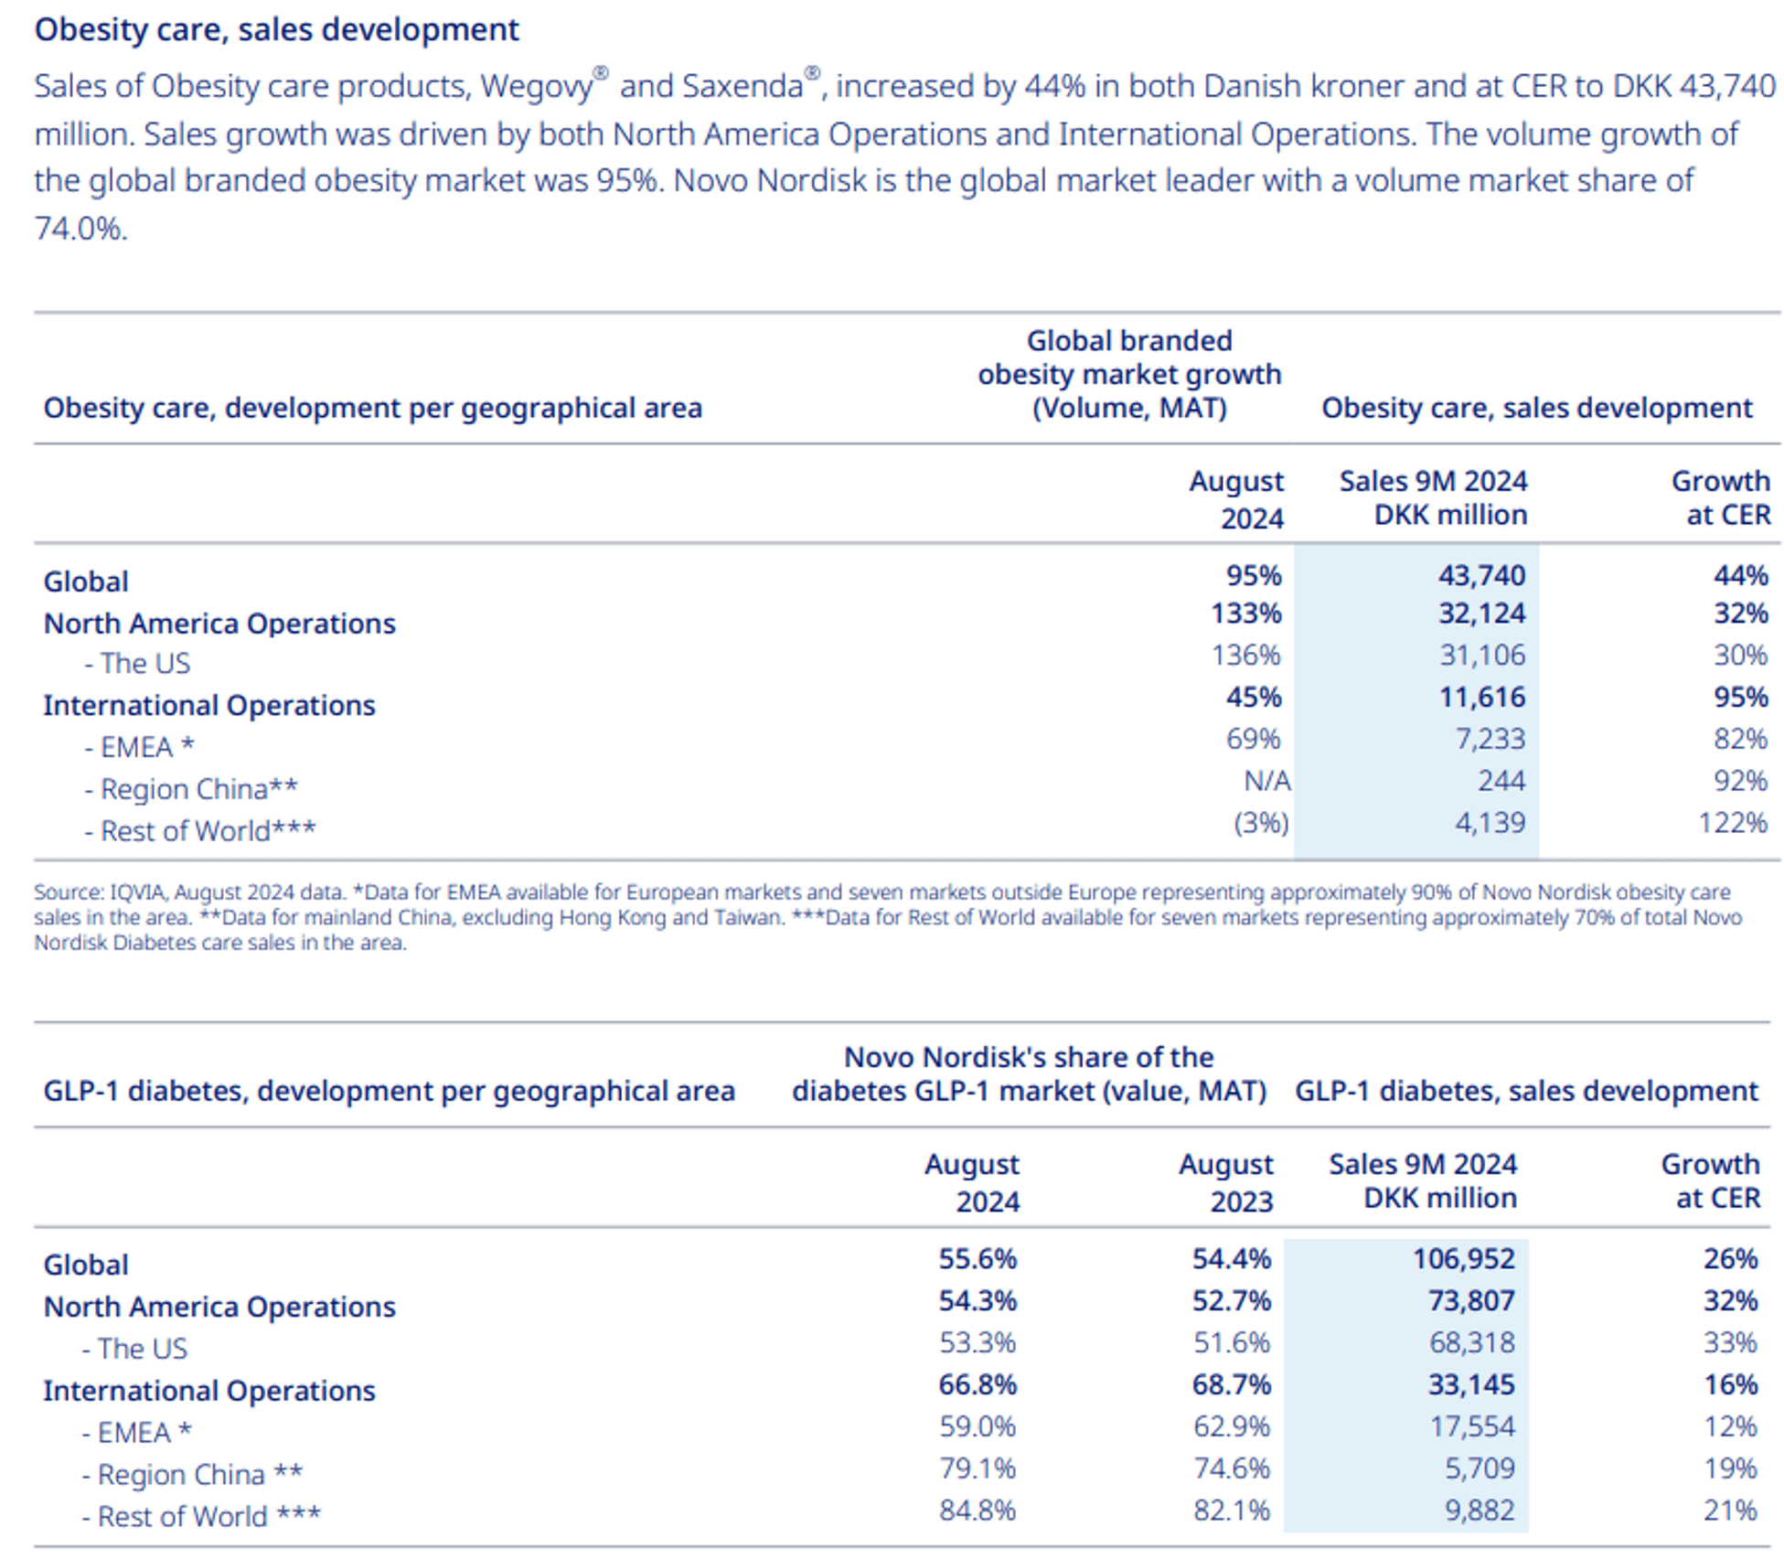1784x1559 pixels.
Task: Click the heading 'Obesity care, sales development'
Action: pyautogui.click(x=276, y=29)
